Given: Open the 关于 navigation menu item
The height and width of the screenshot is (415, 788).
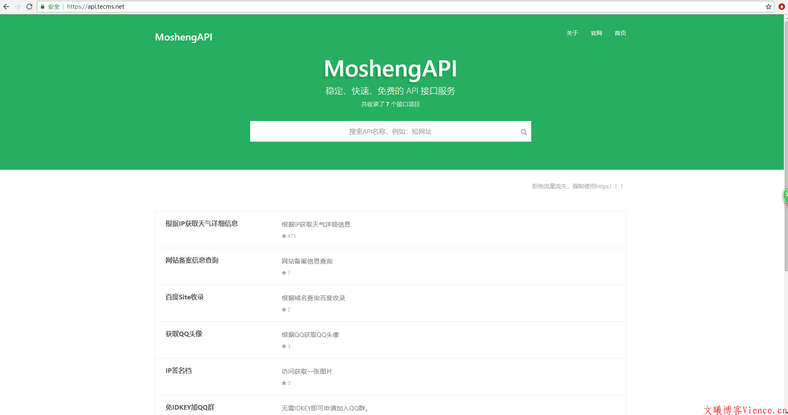Looking at the screenshot, I should [572, 33].
